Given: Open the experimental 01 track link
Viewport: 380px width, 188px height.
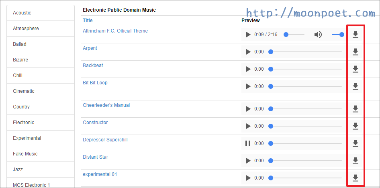Looking at the screenshot, I should [x=100, y=174].
